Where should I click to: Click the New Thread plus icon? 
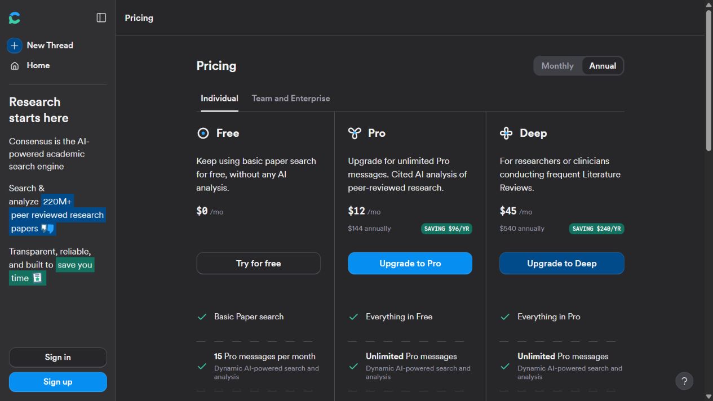click(15, 45)
